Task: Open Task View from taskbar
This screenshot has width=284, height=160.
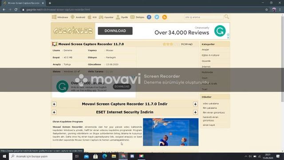Action: coord(77,156)
